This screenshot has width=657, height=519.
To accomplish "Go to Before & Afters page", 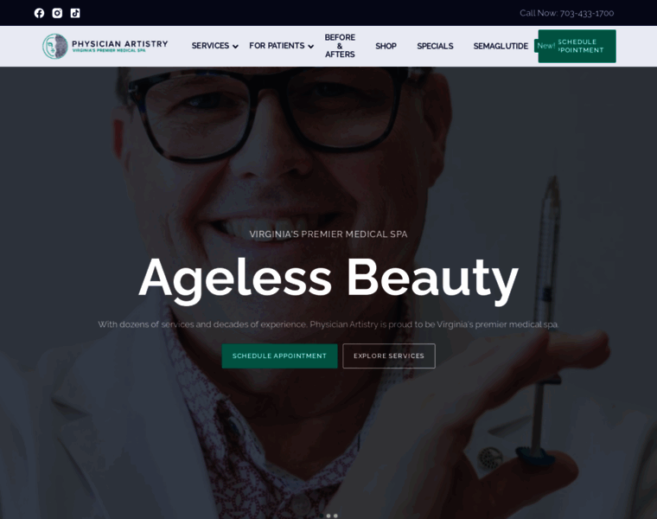I will pyautogui.click(x=340, y=46).
